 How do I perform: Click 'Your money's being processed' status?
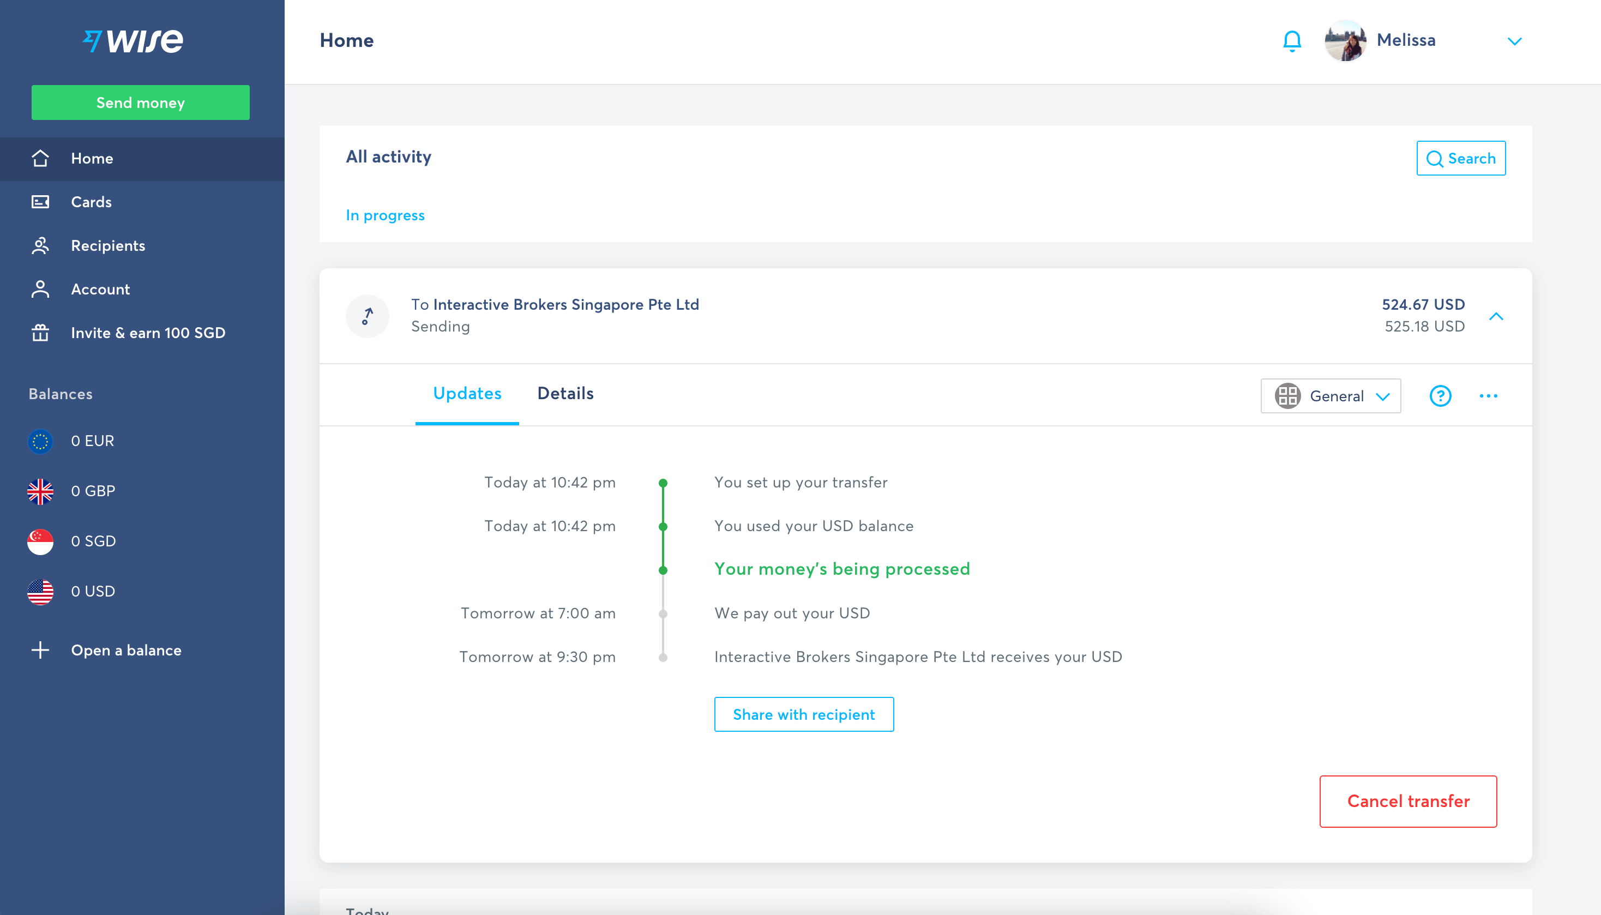coord(842,569)
